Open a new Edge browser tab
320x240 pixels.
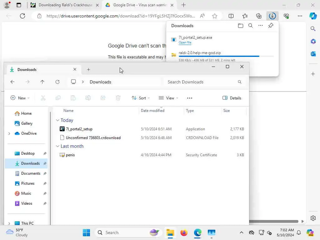[183, 5]
